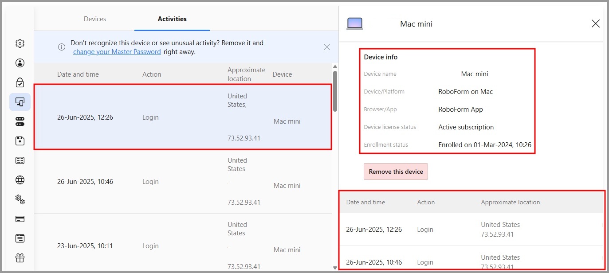The image size is (609, 273).
Task: Click Mac mini device cell in 23-Jun row
Action: click(287, 250)
